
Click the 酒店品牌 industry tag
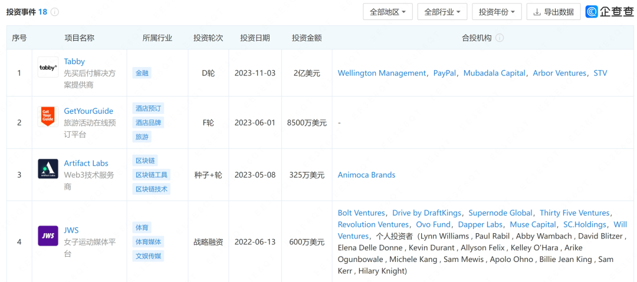148,122
